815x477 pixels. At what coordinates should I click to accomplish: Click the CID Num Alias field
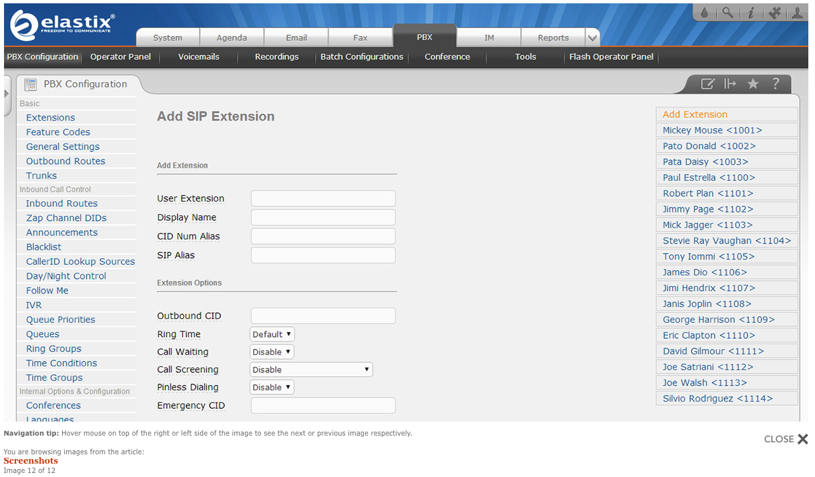coord(323,236)
